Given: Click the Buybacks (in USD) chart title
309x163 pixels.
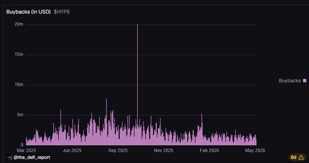Looking at the screenshot, I should click(28, 12).
